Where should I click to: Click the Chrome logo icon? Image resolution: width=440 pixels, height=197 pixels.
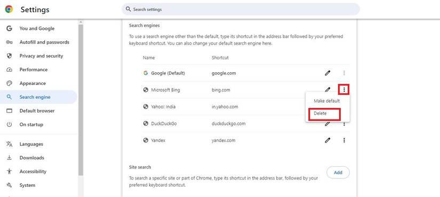[9, 9]
